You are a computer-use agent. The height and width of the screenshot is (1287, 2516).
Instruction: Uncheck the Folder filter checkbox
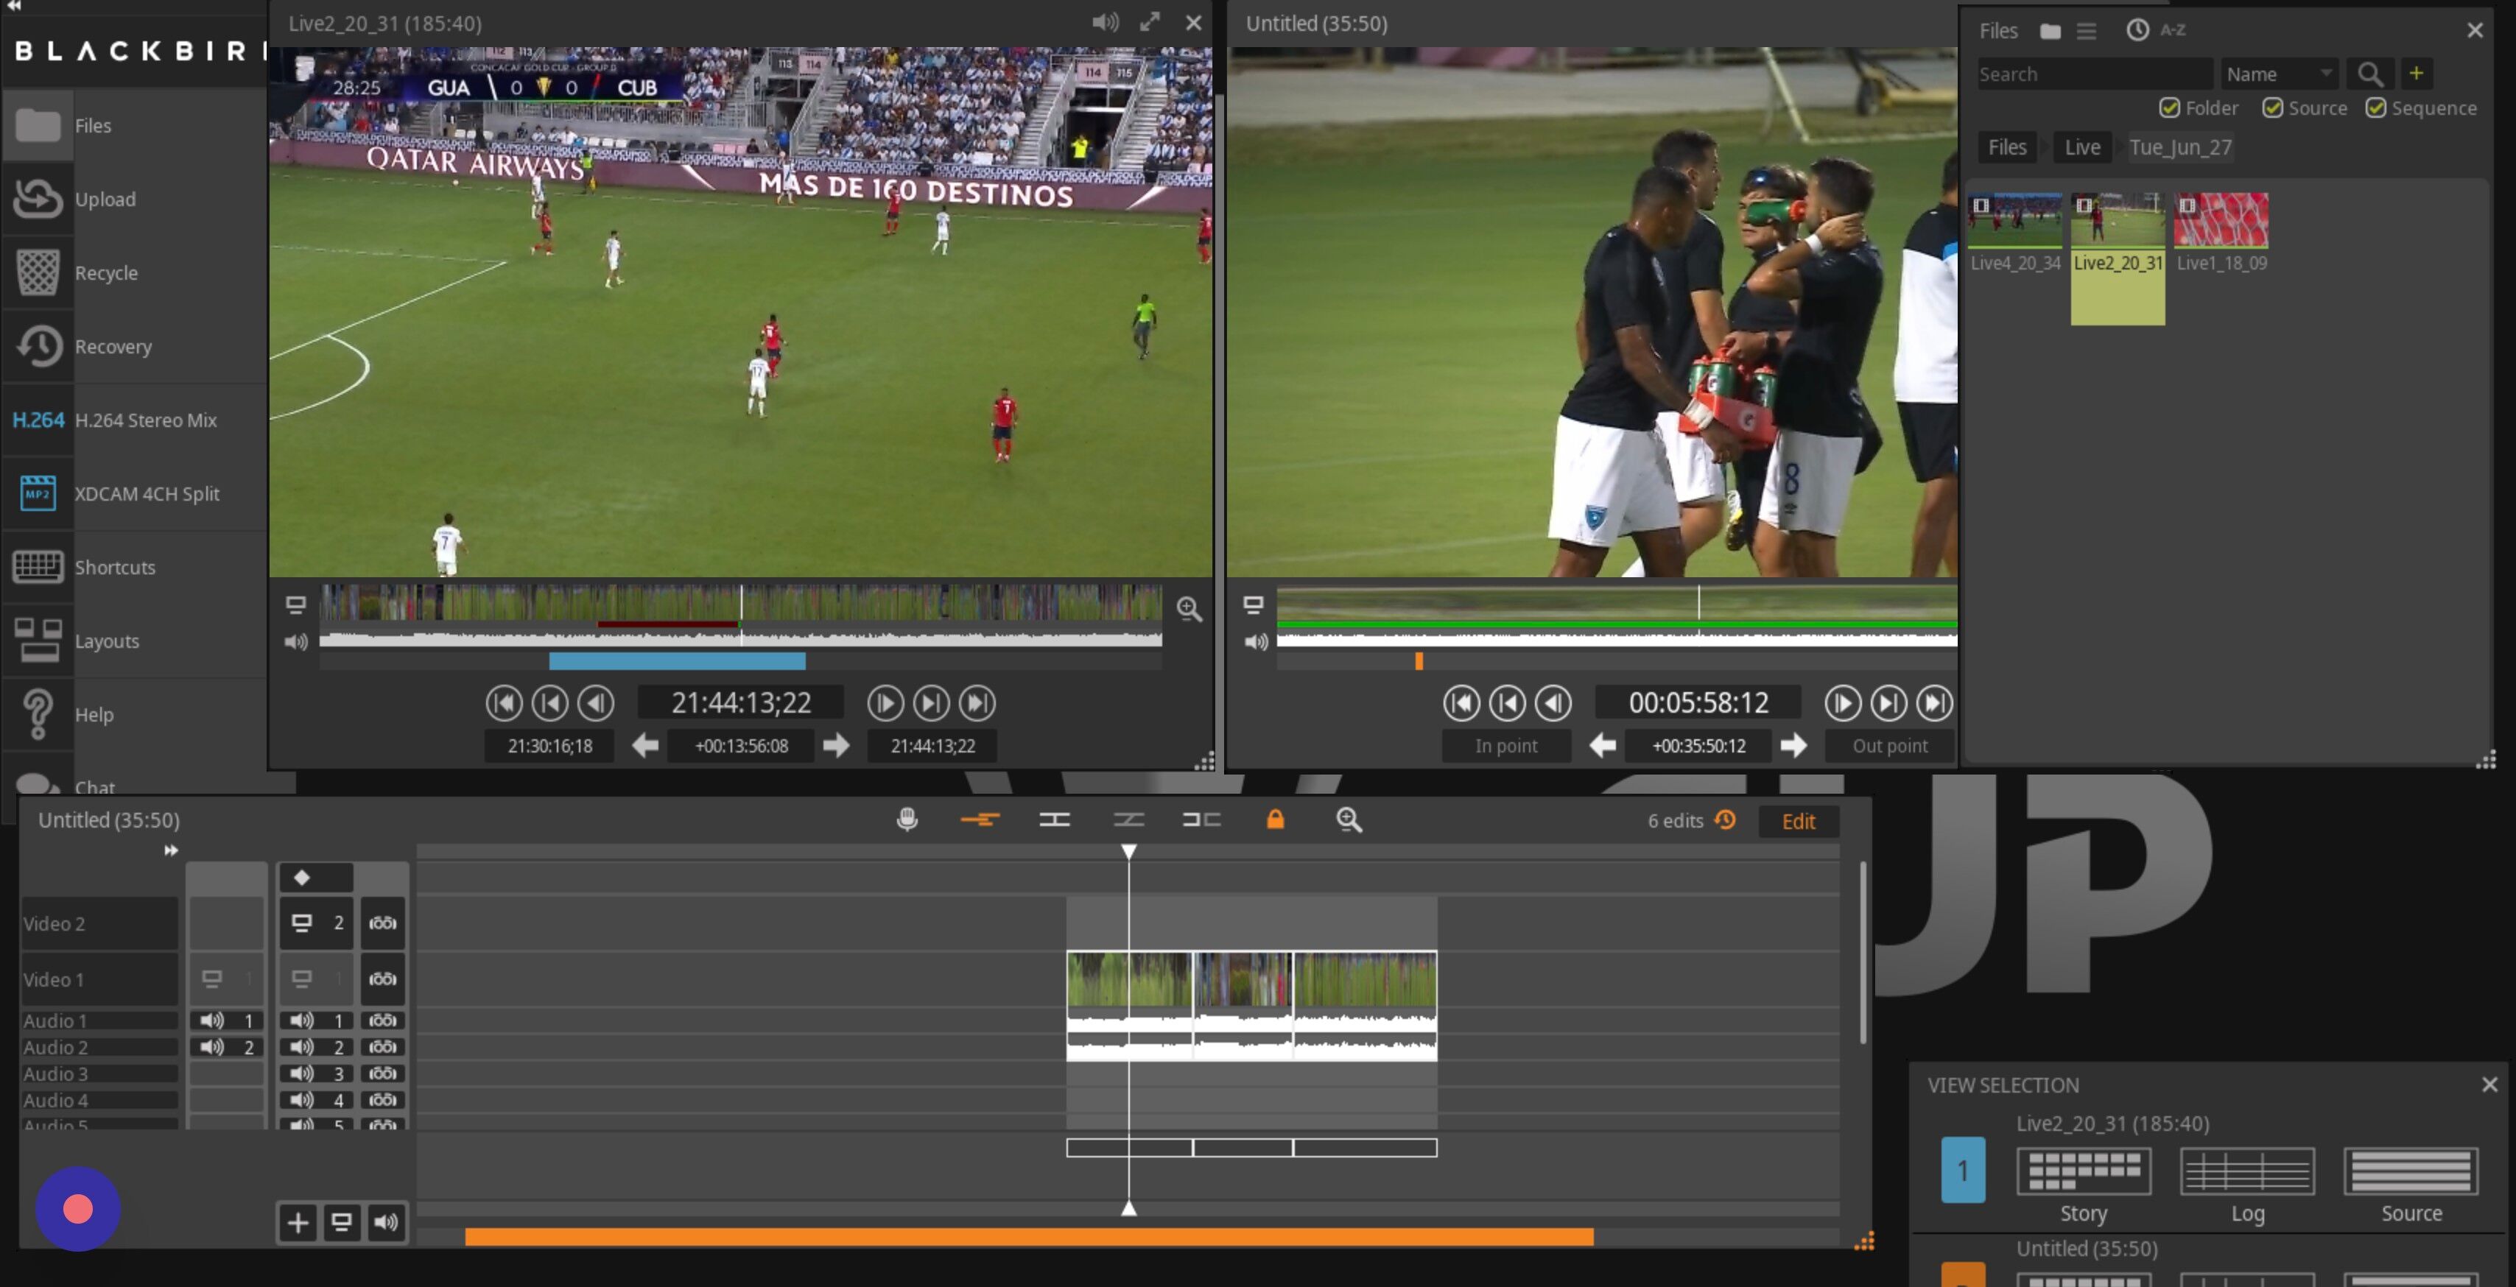2171,108
